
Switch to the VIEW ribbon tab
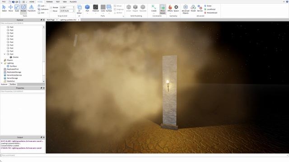click(65, 2)
